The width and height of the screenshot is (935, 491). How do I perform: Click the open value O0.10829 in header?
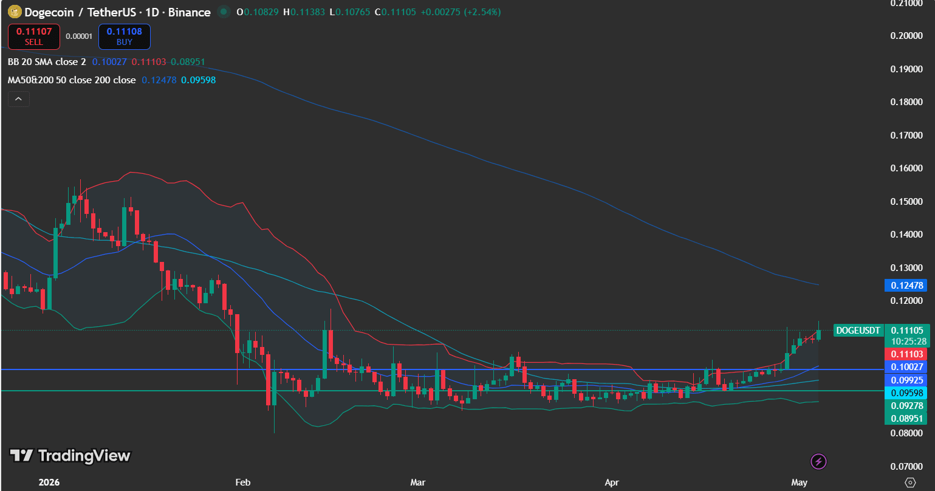point(258,12)
